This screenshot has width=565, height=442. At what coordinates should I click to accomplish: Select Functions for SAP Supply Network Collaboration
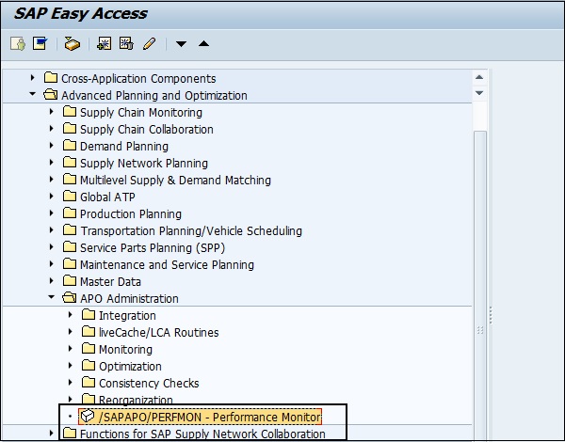[202, 434]
